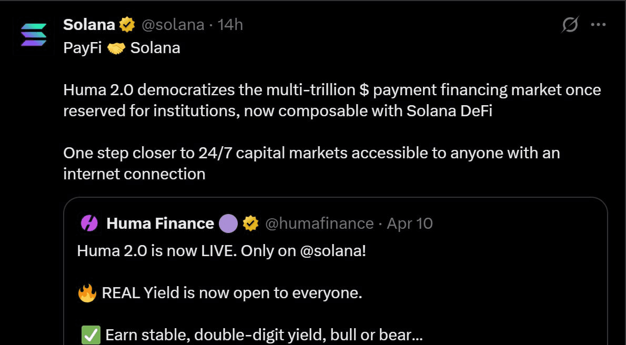Click the Huma Finance purple avatar

(89, 224)
